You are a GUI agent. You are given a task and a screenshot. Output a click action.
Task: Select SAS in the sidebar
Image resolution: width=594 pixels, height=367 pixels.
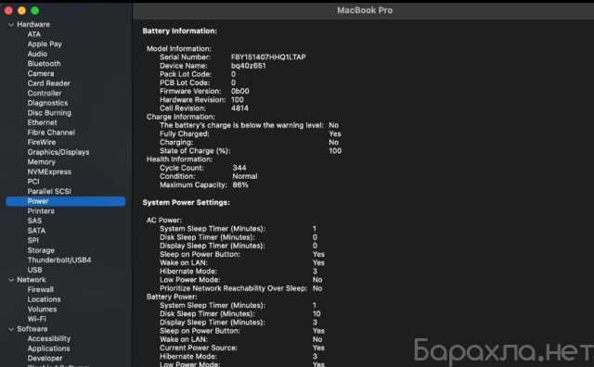[34, 221]
